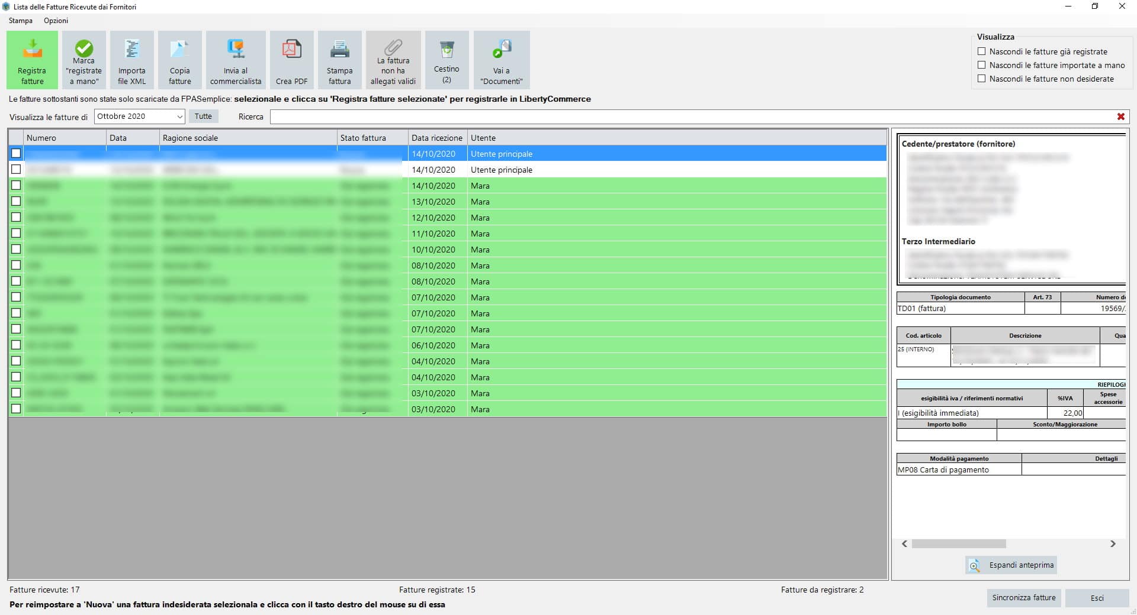
Task: Open the Stampa menu
Action: pos(21,21)
